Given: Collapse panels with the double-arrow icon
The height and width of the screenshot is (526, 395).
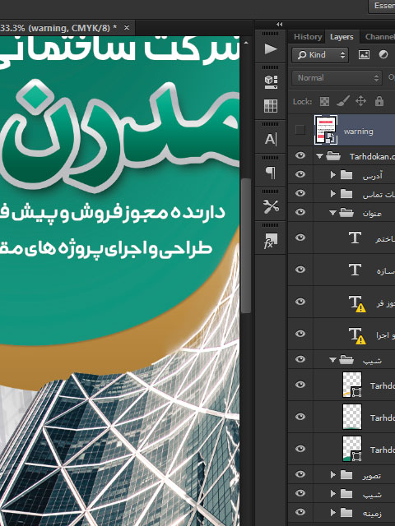Looking at the screenshot, I should tap(279, 24).
